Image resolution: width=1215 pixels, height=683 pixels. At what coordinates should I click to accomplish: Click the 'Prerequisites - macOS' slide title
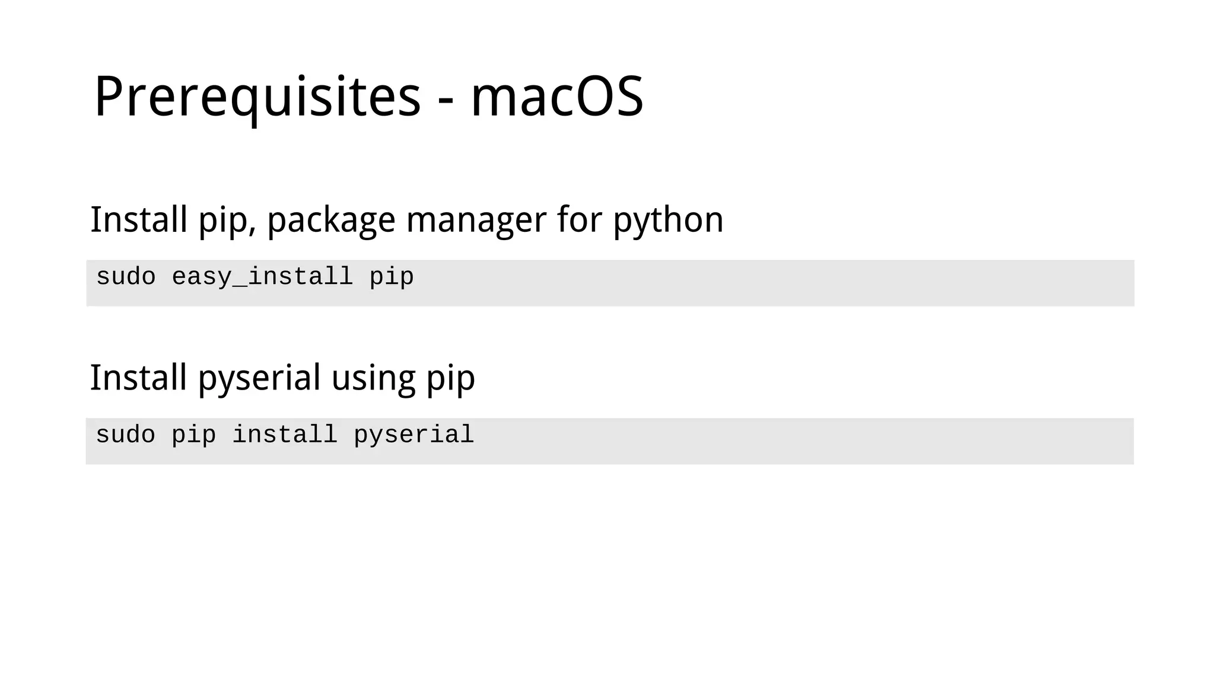click(368, 96)
